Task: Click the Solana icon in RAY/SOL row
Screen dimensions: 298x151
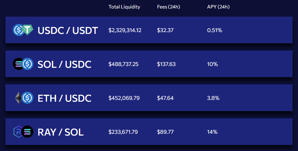Action: tap(27, 132)
